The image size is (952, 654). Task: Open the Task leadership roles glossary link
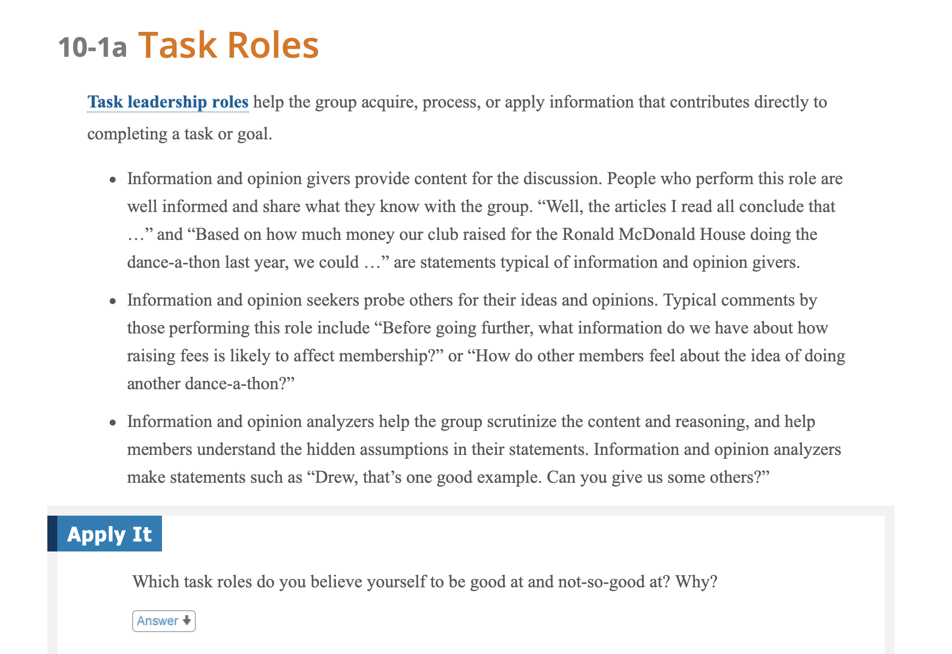[167, 102]
